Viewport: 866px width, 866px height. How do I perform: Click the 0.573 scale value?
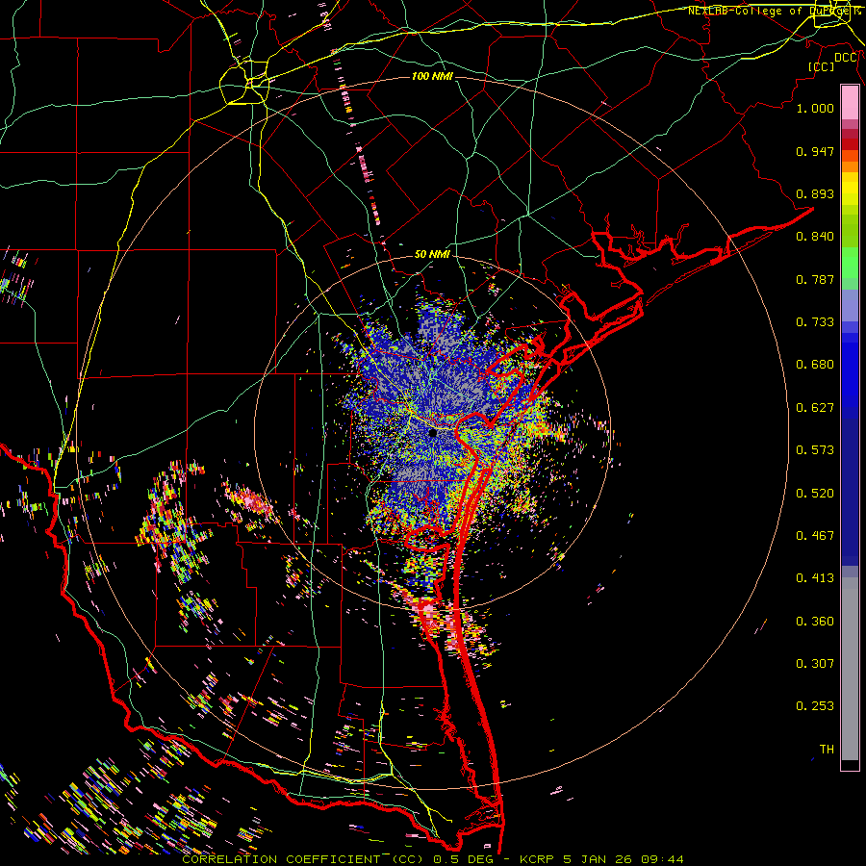[x=815, y=450]
